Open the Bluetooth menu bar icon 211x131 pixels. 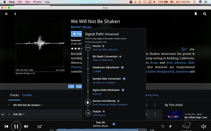(140, 2)
